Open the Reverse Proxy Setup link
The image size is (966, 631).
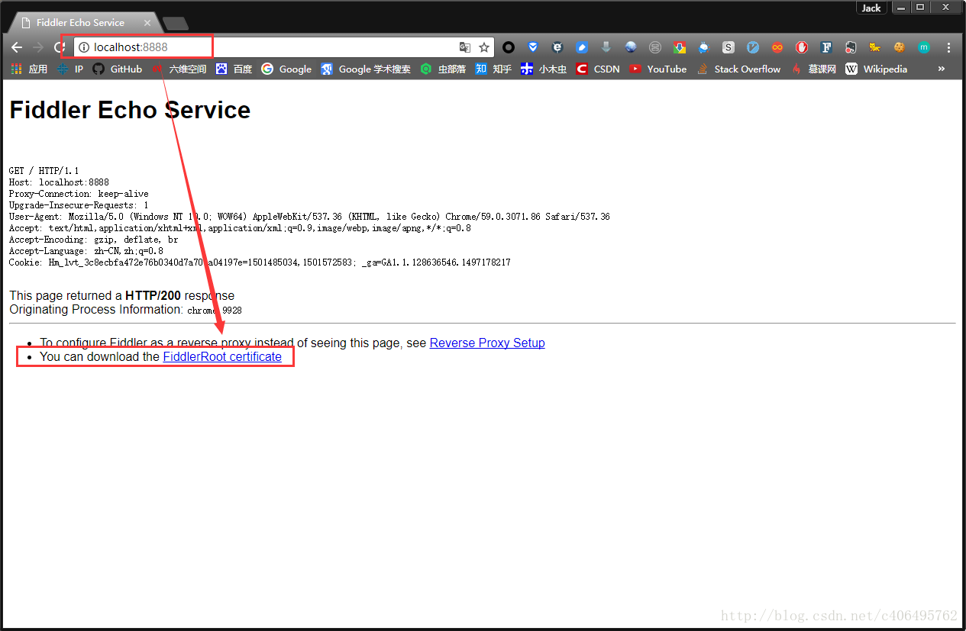[487, 343]
